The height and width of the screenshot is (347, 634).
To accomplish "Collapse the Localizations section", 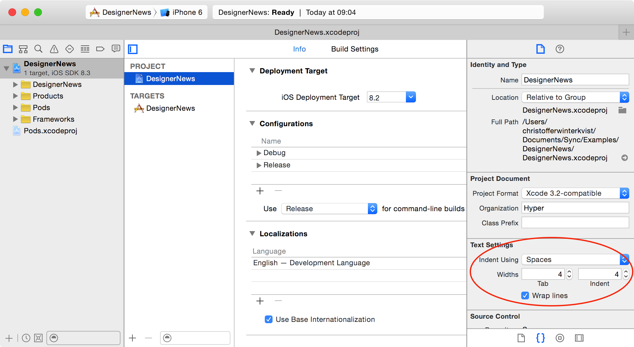I will tap(252, 233).
